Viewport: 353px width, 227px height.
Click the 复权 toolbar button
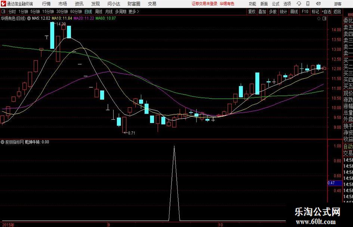pyautogui.click(x=252, y=12)
